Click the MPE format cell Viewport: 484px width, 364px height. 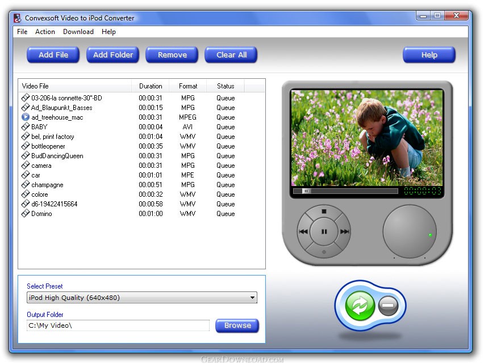187,175
